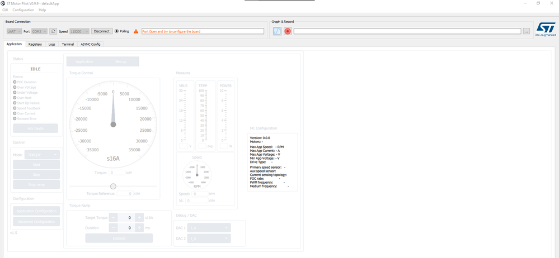Click the connection status message field

203,31
